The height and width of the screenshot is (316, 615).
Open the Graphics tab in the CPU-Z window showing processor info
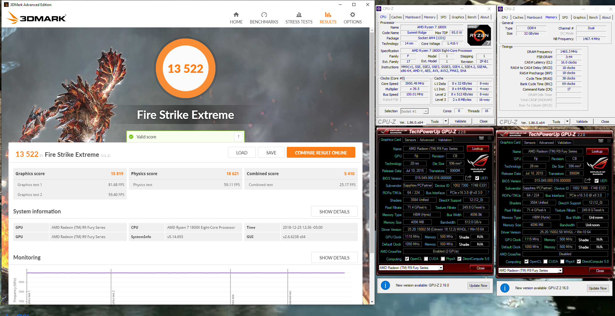458,17
